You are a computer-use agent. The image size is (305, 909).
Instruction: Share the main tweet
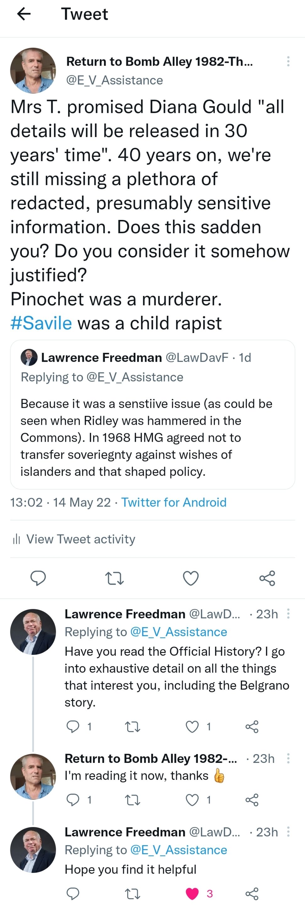(267, 578)
